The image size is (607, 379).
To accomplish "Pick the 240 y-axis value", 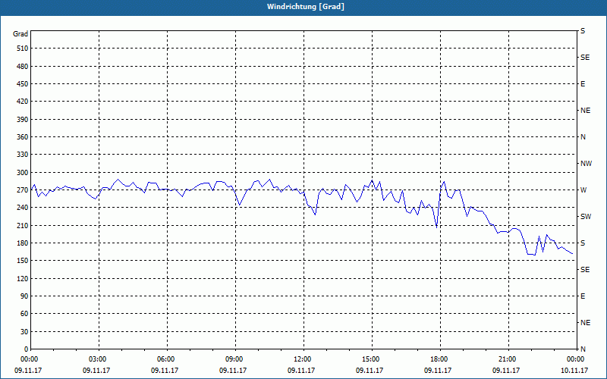I will coord(23,208).
